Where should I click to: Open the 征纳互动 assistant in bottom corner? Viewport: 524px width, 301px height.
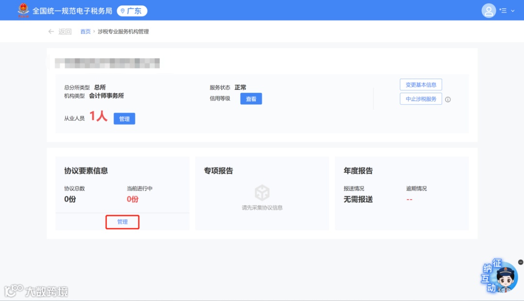(500, 277)
